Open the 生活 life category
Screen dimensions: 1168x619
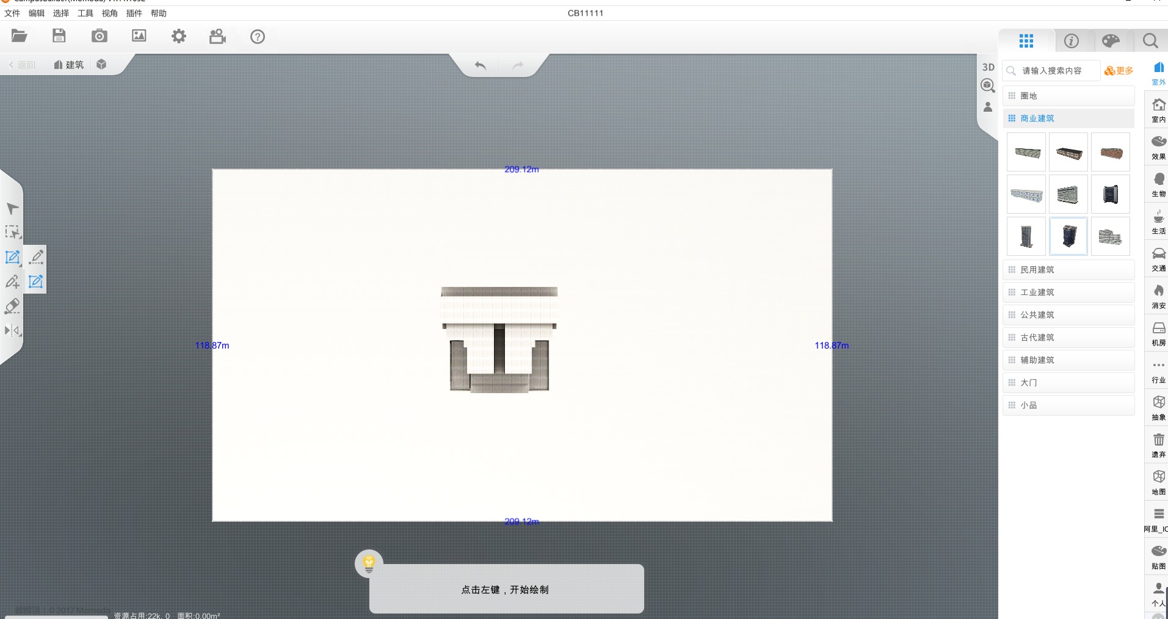tap(1158, 222)
